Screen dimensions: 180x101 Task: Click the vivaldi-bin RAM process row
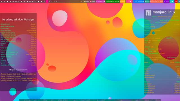162,84
